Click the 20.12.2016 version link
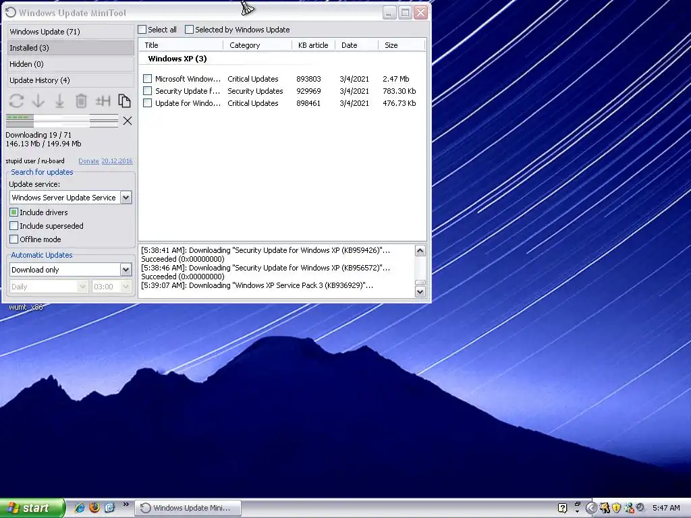The image size is (691, 518). (x=117, y=161)
